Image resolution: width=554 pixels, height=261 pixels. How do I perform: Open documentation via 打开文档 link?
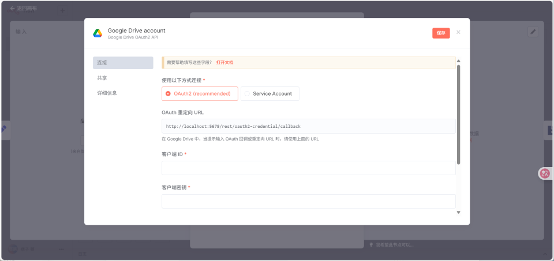pos(224,62)
